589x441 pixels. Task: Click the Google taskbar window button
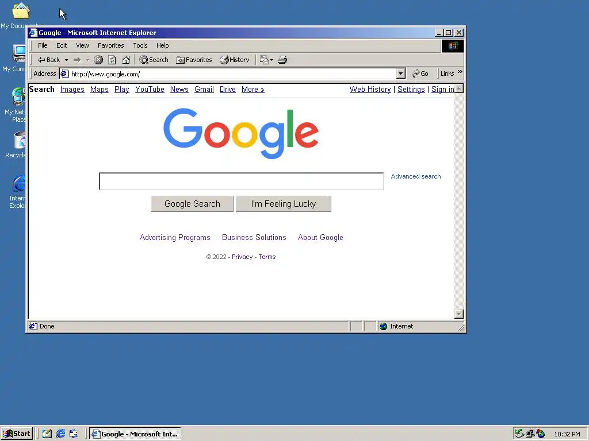(135, 434)
